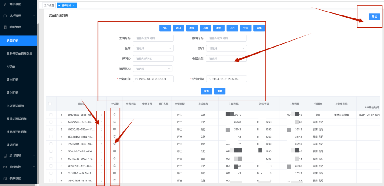View Ivr详情 eye icon for row 8
Screen dimensions: 384x186
pyautogui.click(x=115, y=166)
